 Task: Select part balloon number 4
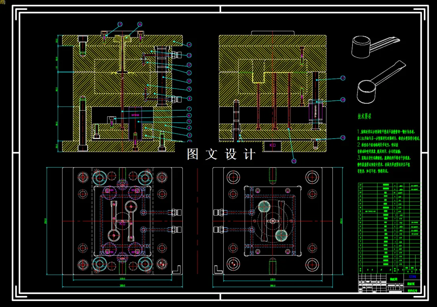[189, 128]
